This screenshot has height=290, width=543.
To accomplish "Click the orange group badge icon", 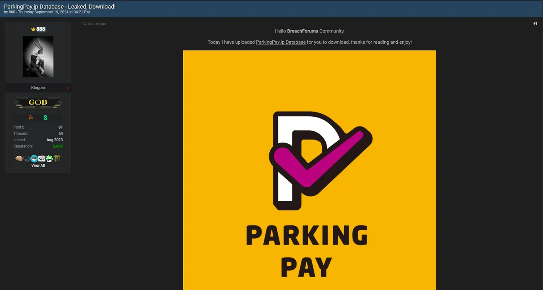I will coord(30,117).
